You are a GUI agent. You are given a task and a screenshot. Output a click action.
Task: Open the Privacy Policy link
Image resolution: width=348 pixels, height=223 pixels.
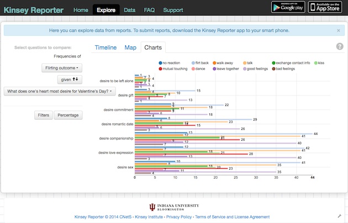[178, 217]
